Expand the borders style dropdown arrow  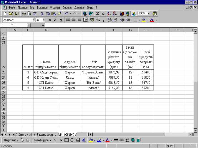[x=139, y=20]
